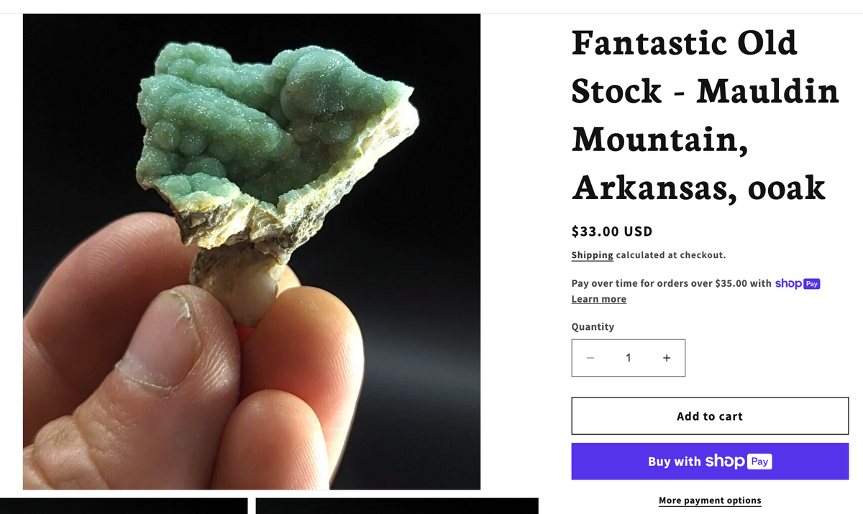Screen dimensions: 863x514
Task: Add to cart
Action: pos(710,416)
